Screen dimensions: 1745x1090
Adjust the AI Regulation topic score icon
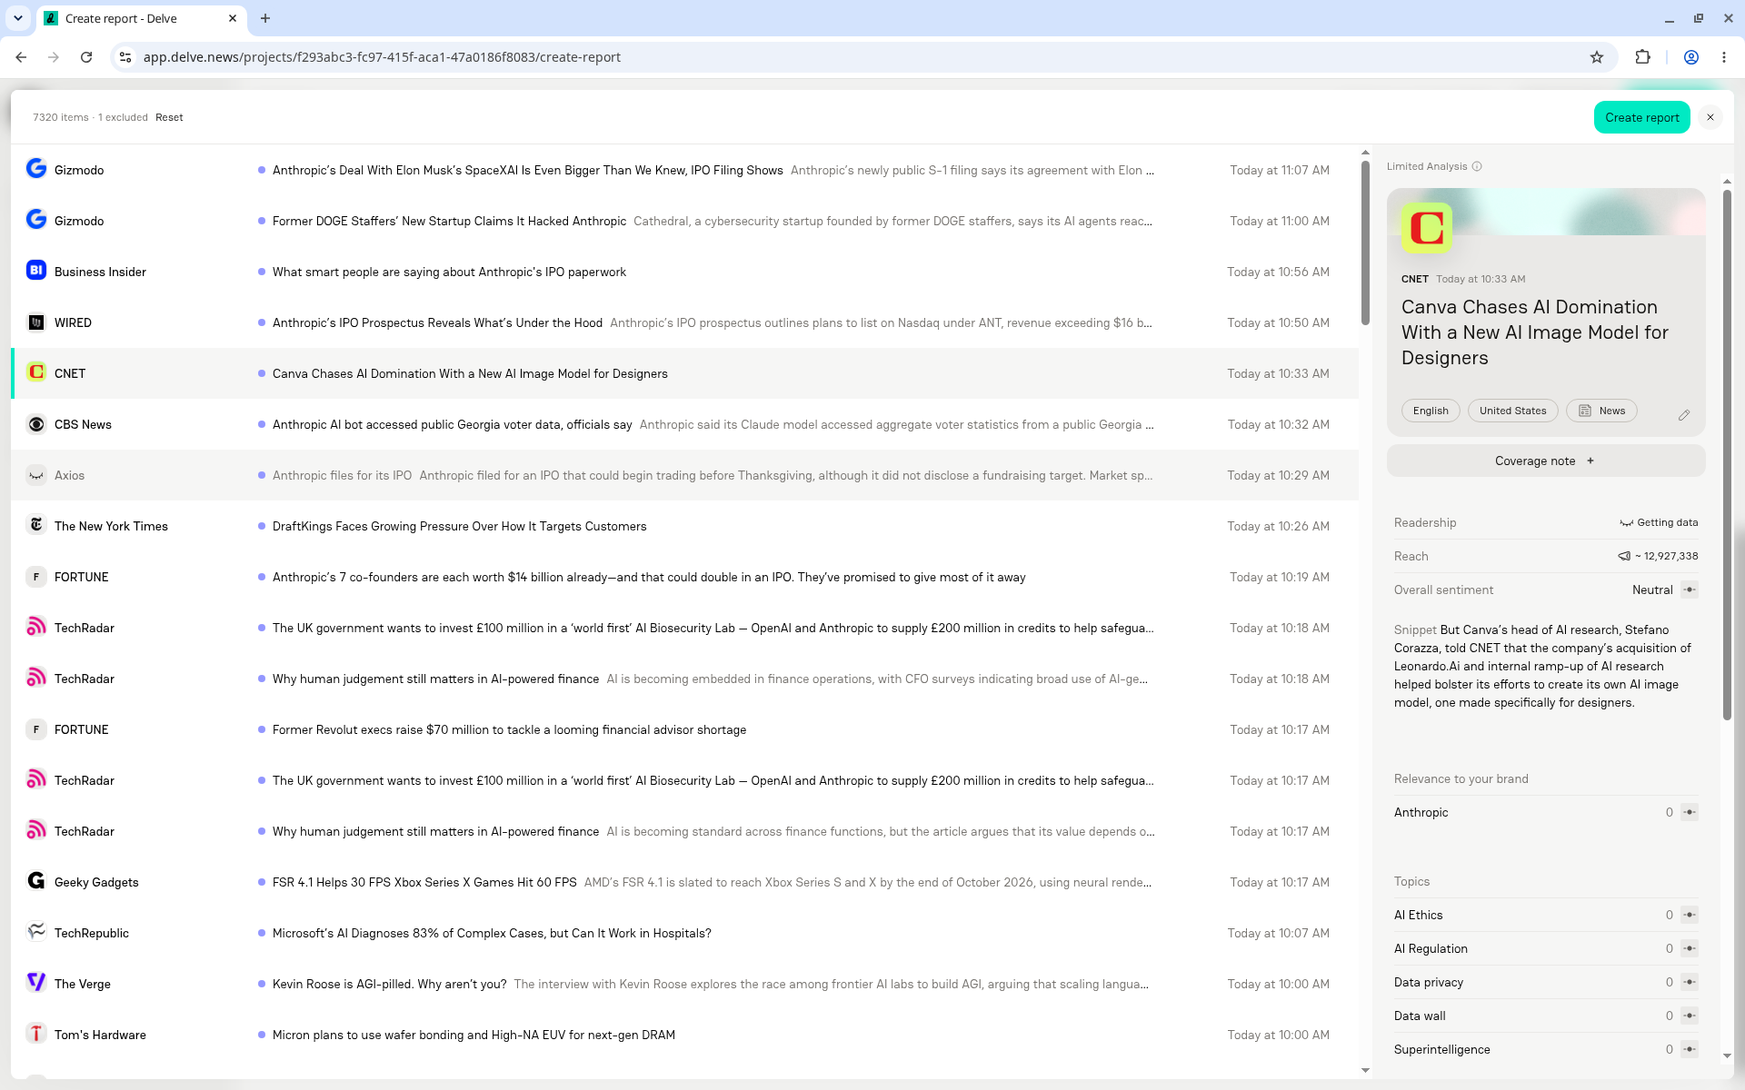[x=1690, y=948]
